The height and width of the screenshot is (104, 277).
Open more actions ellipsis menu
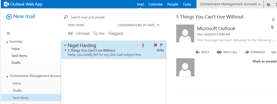coord(273,52)
